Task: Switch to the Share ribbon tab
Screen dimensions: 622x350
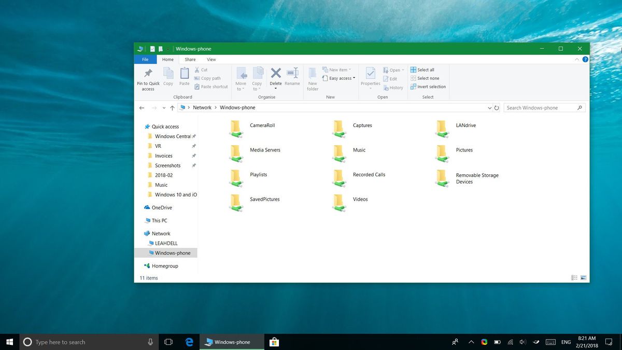Action: click(190, 59)
